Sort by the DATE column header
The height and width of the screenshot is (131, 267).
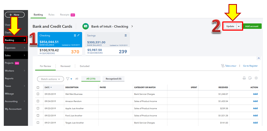click(48, 87)
